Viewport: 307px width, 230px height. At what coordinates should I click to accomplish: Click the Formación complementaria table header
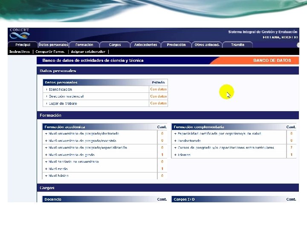click(234, 127)
